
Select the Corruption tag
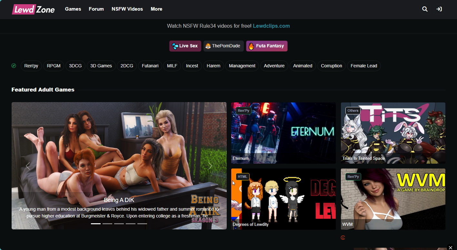click(x=332, y=66)
